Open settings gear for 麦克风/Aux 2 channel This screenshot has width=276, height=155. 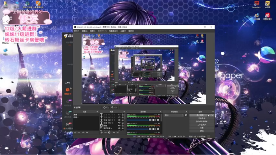click(158, 129)
